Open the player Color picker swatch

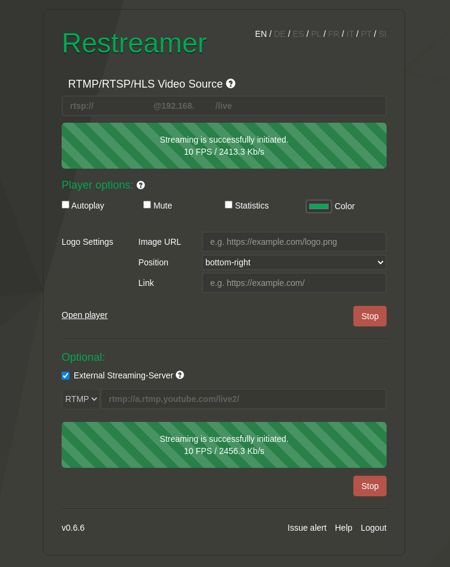point(319,206)
